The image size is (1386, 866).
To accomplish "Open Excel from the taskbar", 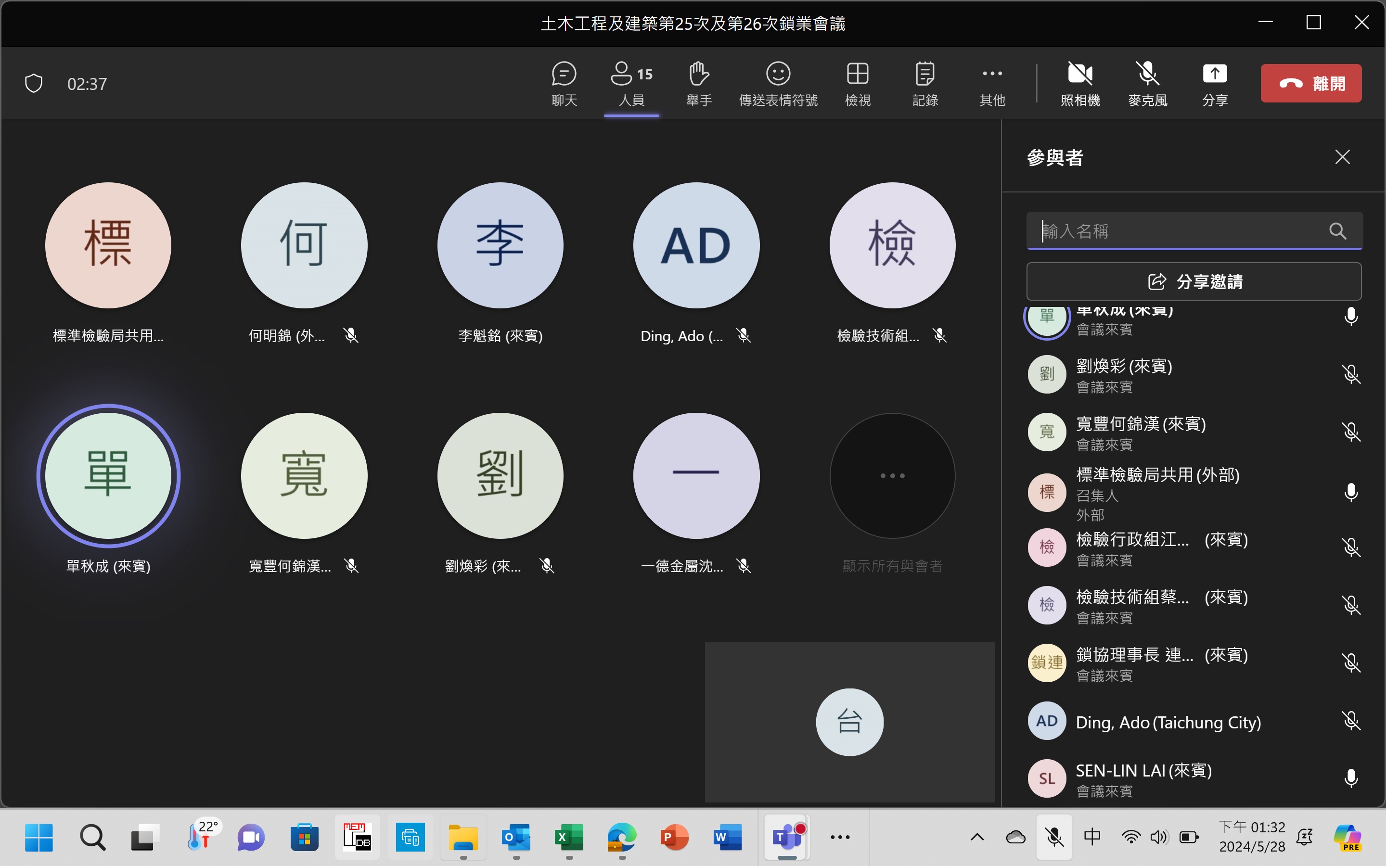I will click(569, 837).
